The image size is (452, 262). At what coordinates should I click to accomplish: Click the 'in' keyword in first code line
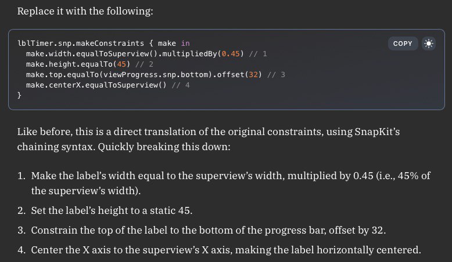[x=185, y=43]
